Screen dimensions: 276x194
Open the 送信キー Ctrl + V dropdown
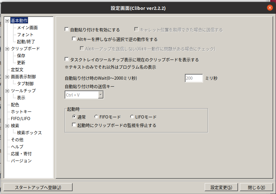(x=100, y=95)
